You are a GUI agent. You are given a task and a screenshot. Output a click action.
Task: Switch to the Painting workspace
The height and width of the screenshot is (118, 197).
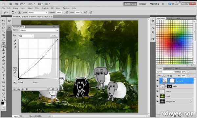pyautogui.click(x=154, y=4)
